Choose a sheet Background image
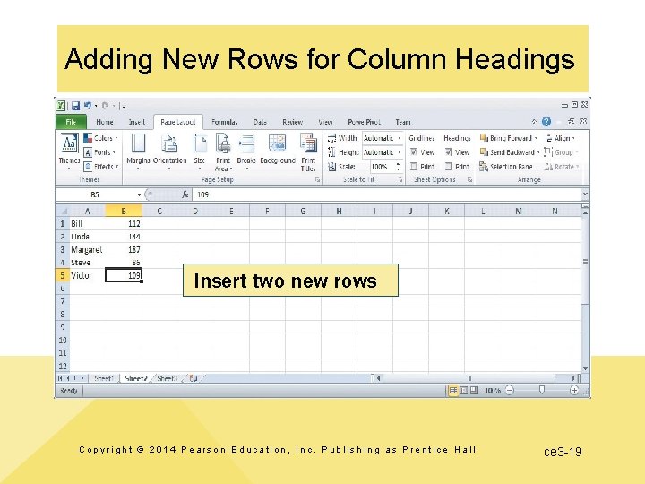The height and width of the screenshot is (484, 645). point(278,149)
